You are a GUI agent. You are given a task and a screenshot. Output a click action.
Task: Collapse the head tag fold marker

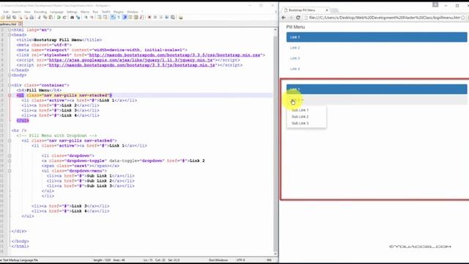click(10, 35)
